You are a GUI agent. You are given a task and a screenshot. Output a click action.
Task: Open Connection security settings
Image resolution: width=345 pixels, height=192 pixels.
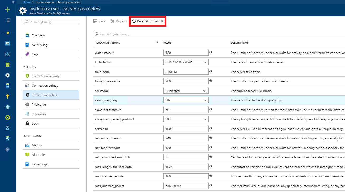pos(51,76)
